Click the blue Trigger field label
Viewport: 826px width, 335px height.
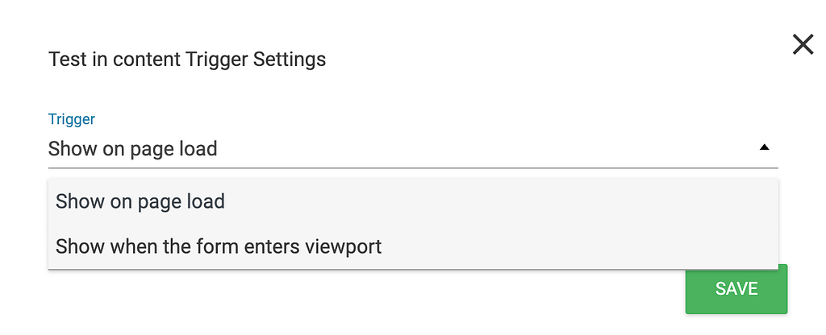click(x=72, y=119)
